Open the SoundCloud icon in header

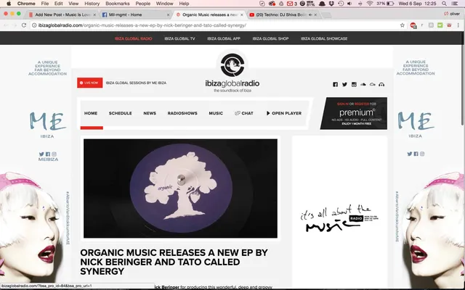(363, 84)
